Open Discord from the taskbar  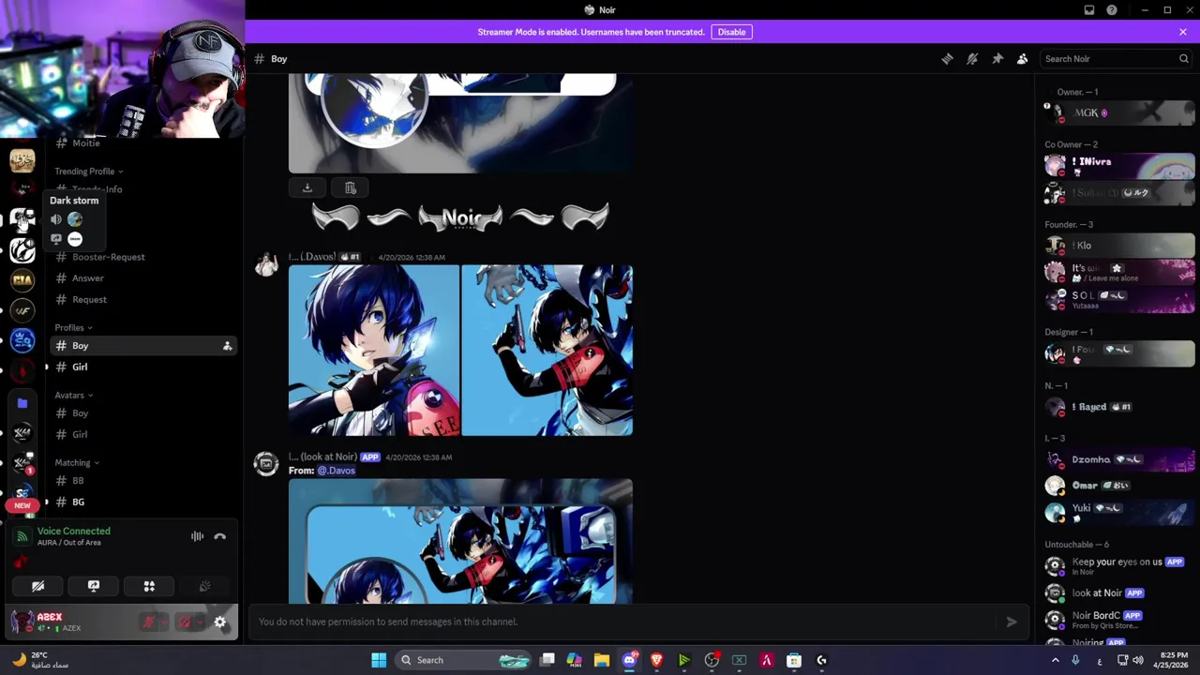click(x=629, y=660)
